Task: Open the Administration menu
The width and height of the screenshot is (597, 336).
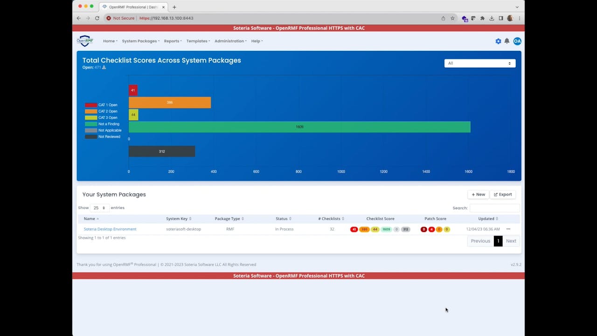Action: (x=230, y=41)
